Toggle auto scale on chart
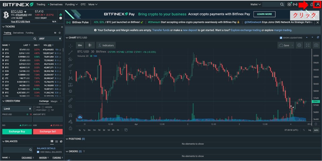 pos(316,130)
